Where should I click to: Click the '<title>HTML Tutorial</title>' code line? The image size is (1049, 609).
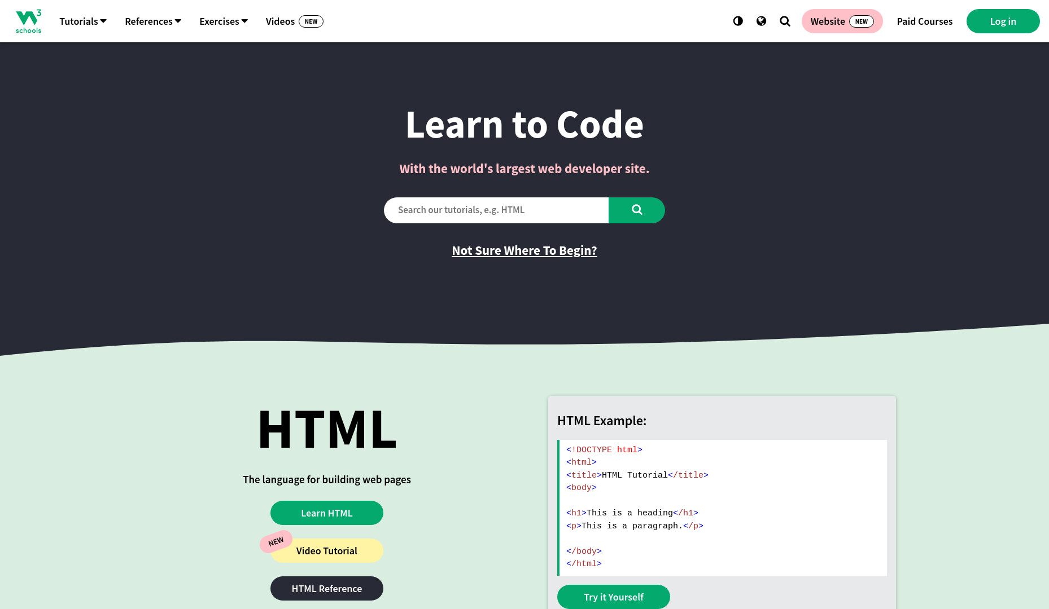(637, 475)
